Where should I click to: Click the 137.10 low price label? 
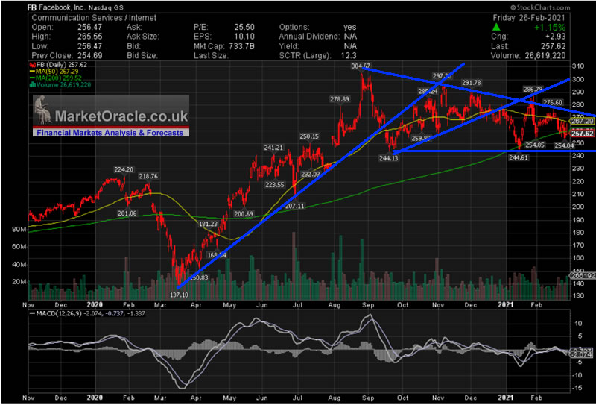(179, 295)
